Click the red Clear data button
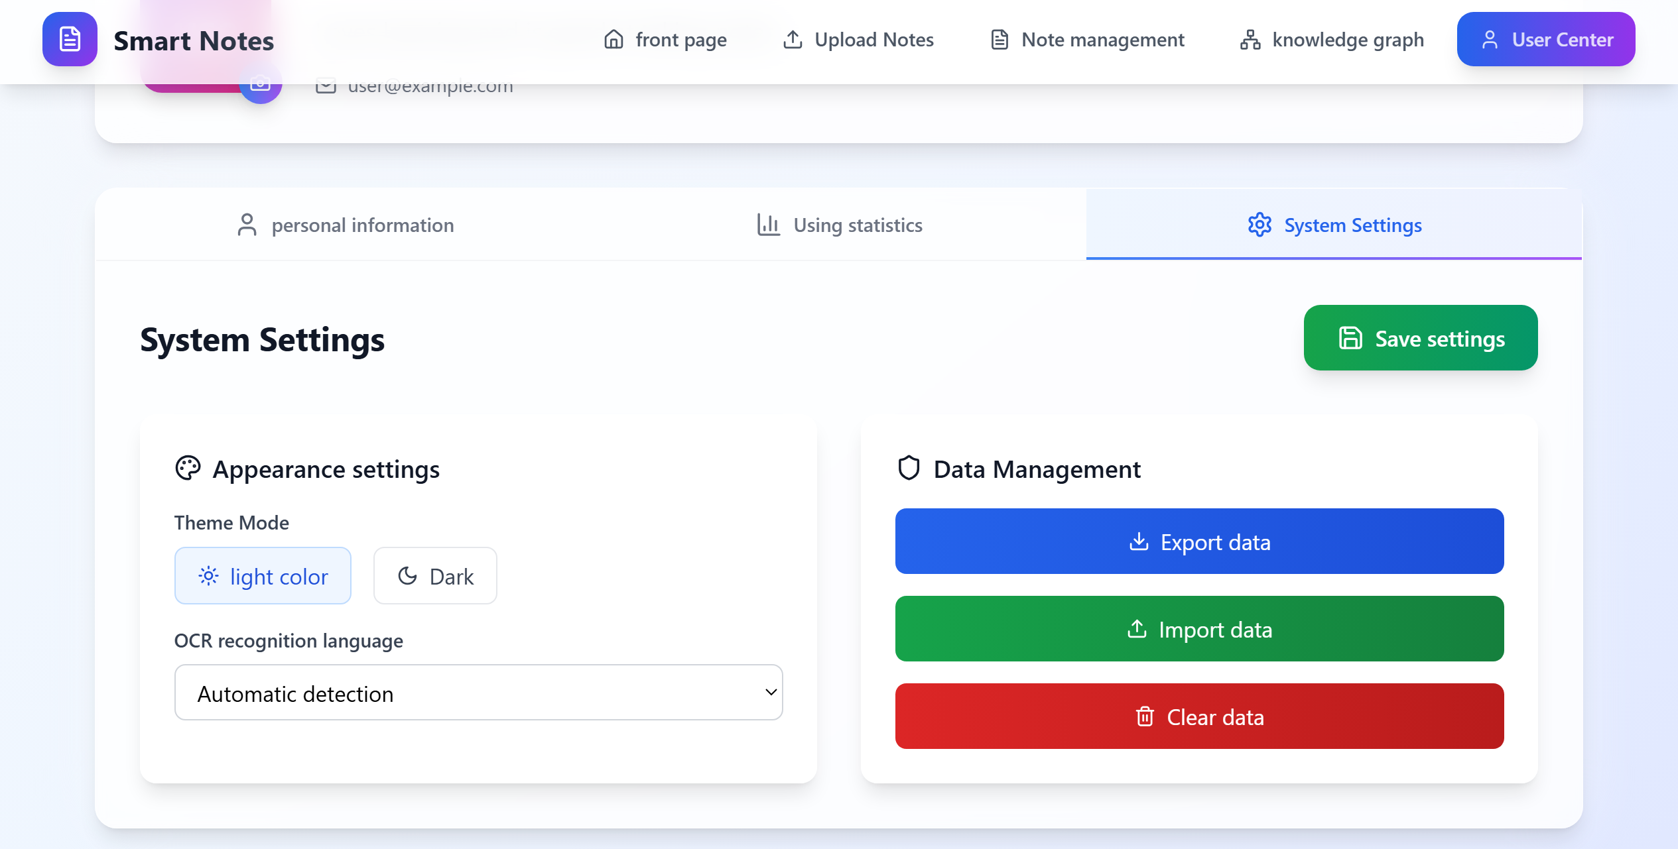Viewport: 1678px width, 849px height. [x=1199, y=716]
